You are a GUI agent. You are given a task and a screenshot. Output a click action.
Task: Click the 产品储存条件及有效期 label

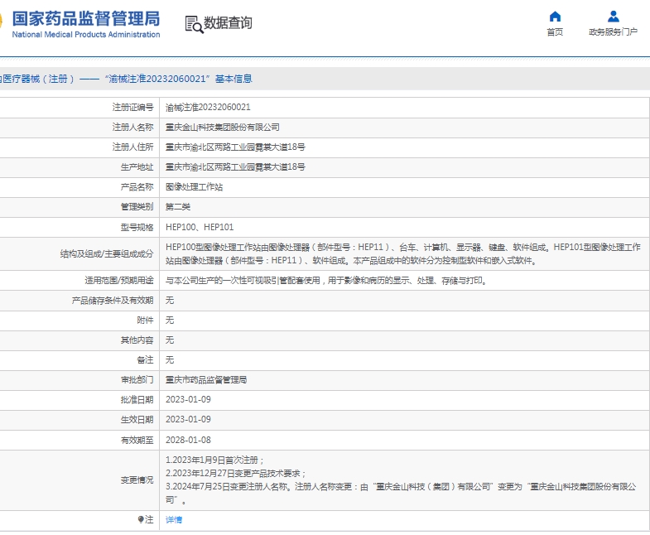click(113, 301)
